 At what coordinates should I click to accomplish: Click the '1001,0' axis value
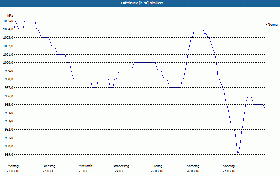click(x=8, y=54)
